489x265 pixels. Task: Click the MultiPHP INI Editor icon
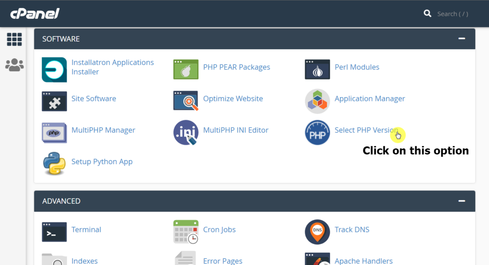(186, 132)
